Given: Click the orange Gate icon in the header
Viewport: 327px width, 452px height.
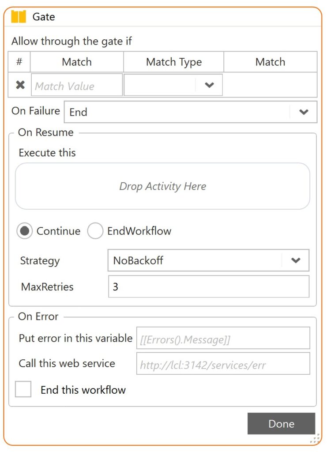Looking at the screenshot, I should (19, 17).
